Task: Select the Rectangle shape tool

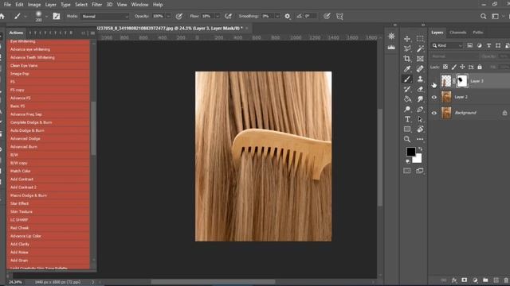Action: (x=407, y=129)
